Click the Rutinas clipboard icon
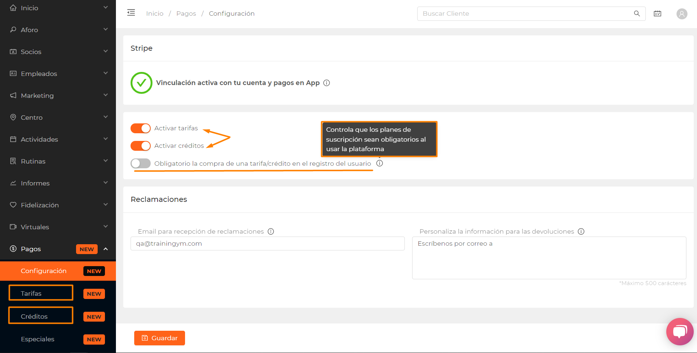The height and width of the screenshot is (353, 697). tap(13, 161)
